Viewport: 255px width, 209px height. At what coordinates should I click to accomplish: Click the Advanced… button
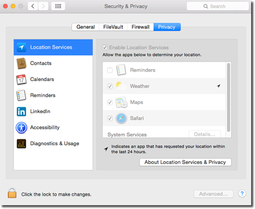pos(214,194)
